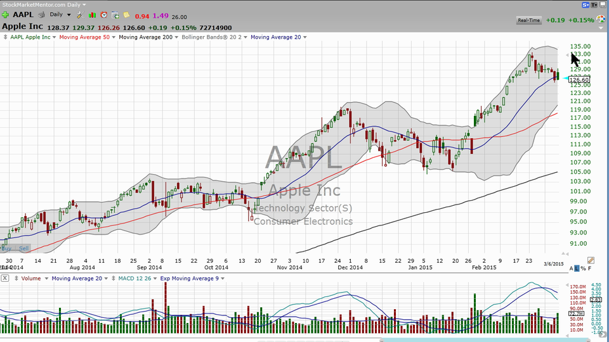The width and height of the screenshot is (609, 342).
Task: Click the cyan price marker arrow at 126.60
Action: (x=565, y=79)
